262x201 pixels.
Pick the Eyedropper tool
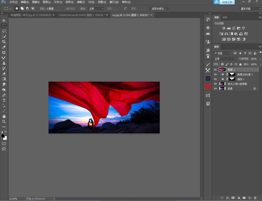pyautogui.click(x=4, y=47)
